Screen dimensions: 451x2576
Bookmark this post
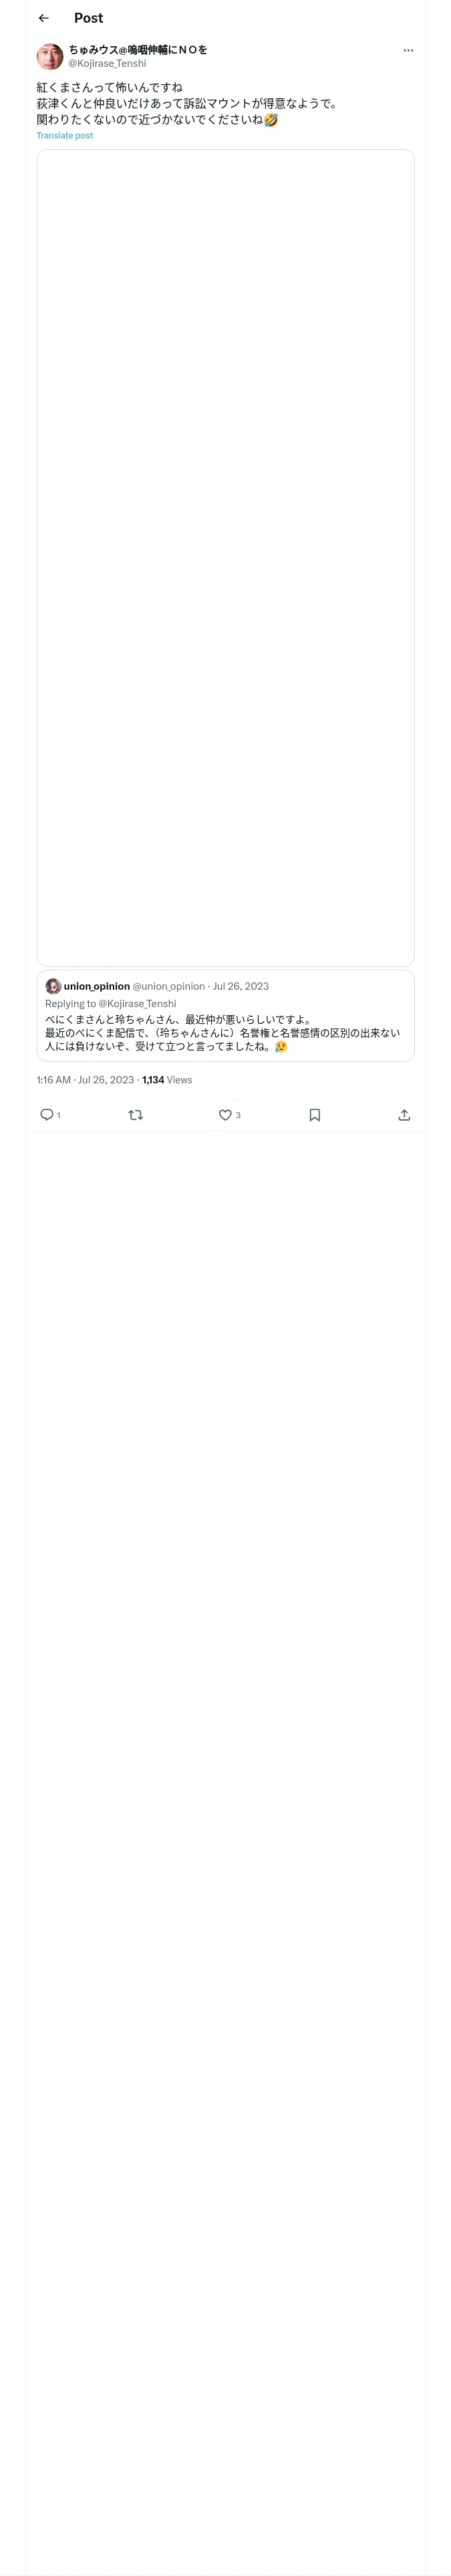[x=314, y=1114]
